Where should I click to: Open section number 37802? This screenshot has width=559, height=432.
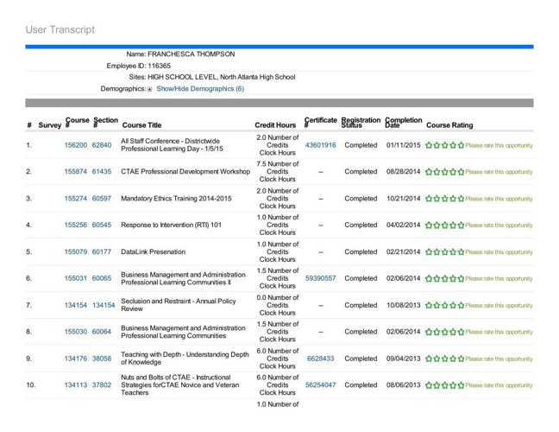pos(102,384)
